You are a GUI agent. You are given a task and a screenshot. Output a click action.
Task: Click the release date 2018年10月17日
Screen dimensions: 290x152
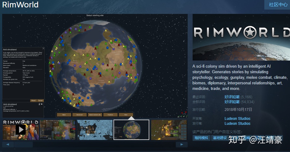click(238, 110)
